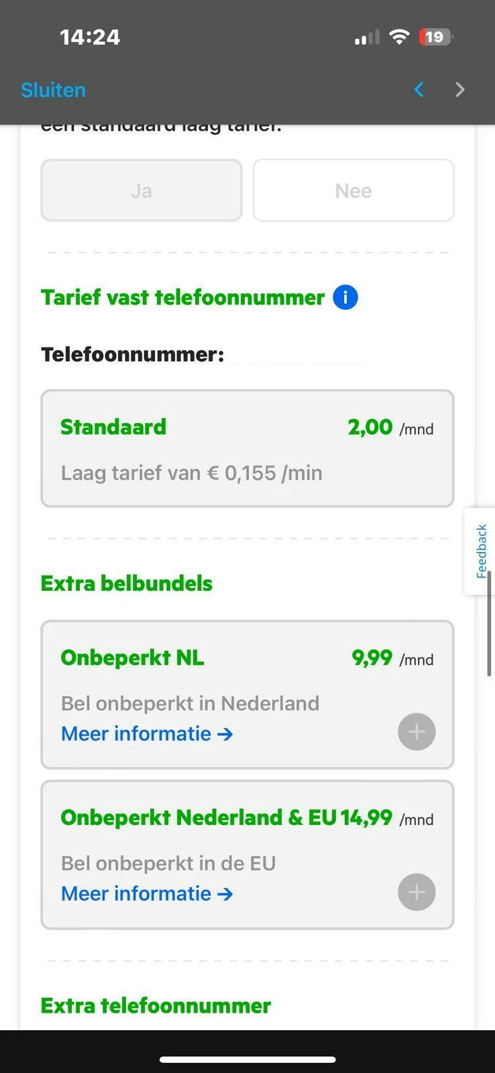
Task: Go forward with the grey right chevron
Action: (x=460, y=90)
